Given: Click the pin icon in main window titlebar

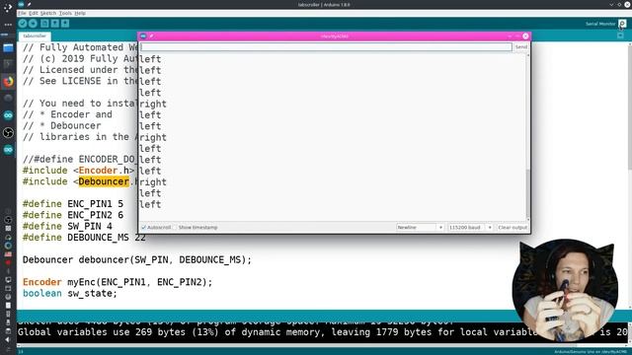Looking at the screenshot, I should [x=29, y=4].
